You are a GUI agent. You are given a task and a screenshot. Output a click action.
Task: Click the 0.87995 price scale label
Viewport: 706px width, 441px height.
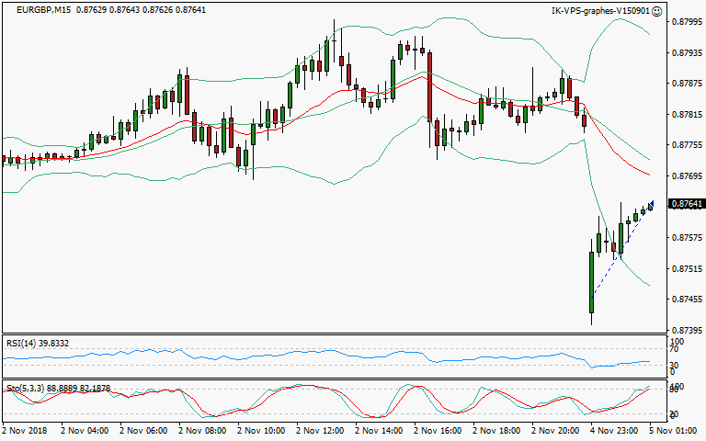point(686,21)
